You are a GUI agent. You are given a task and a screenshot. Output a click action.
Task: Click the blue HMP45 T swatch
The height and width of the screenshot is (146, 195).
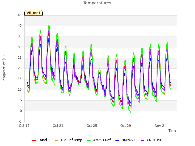117,141
